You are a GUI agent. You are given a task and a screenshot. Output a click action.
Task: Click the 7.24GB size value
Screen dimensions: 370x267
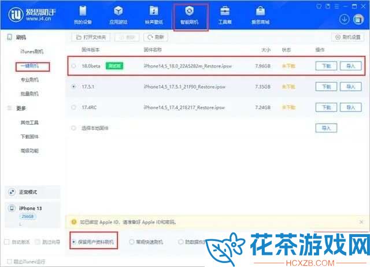(262, 107)
